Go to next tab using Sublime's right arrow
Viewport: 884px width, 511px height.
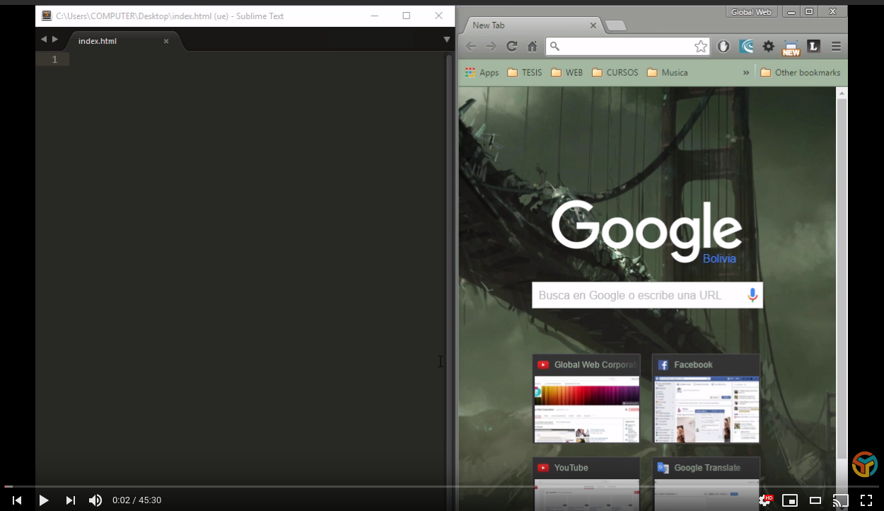click(55, 40)
